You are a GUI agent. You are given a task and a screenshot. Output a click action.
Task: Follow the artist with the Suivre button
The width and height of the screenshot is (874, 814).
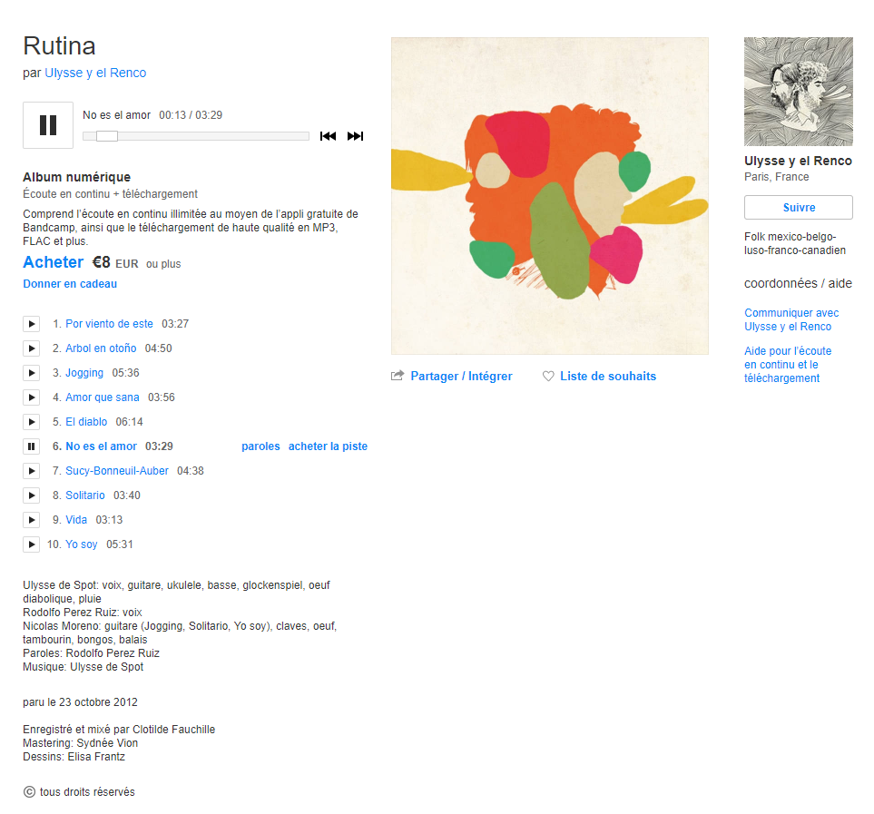tap(798, 207)
